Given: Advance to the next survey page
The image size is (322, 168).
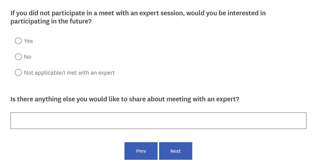Looking at the screenshot, I should 176,151.
